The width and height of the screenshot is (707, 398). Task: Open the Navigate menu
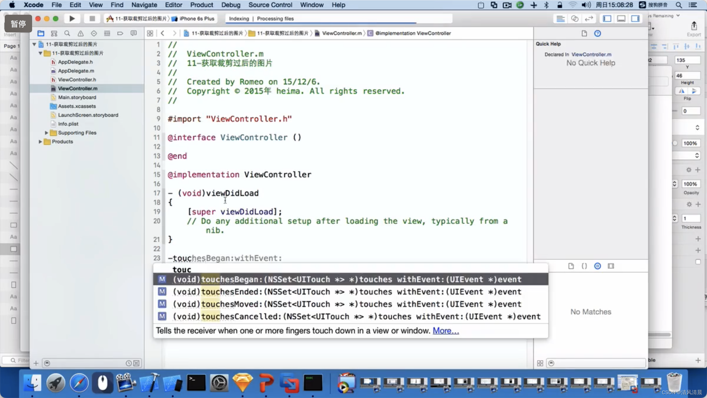coord(144,5)
